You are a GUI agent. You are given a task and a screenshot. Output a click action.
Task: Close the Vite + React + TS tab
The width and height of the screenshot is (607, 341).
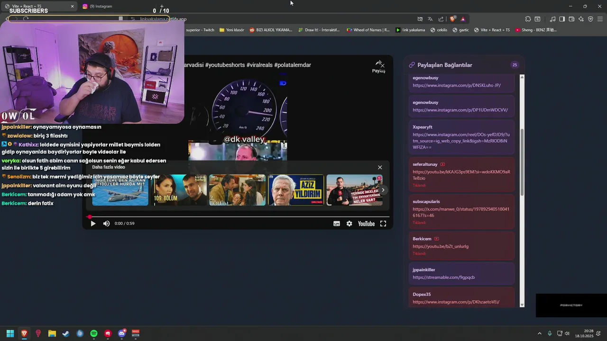coord(72,6)
